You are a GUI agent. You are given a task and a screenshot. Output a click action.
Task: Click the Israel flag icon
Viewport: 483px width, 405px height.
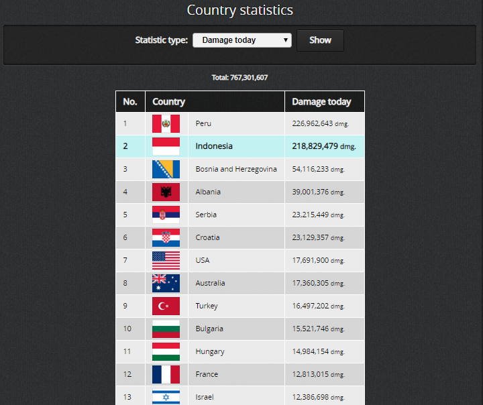pyautogui.click(x=166, y=397)
